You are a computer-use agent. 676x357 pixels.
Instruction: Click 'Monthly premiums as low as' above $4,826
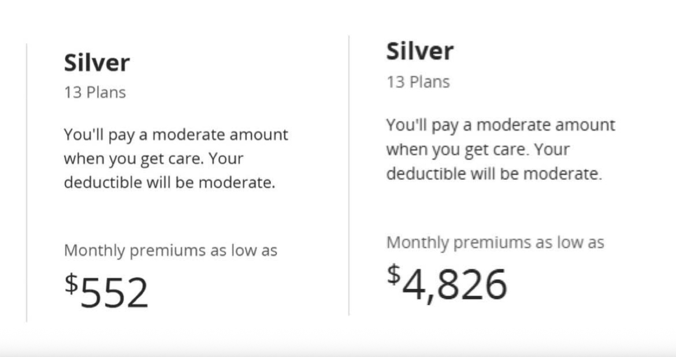pos(495,242)
